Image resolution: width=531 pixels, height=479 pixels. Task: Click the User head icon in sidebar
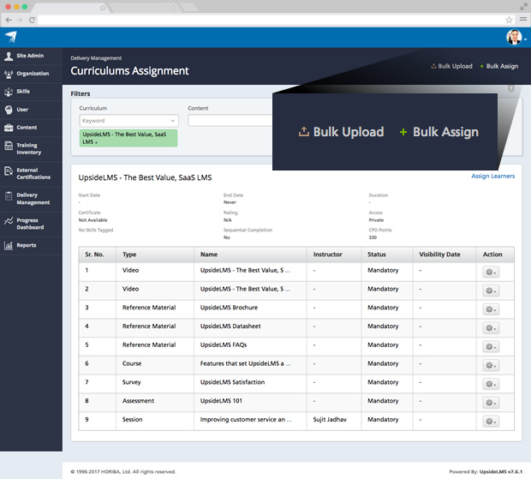tap(9, 110)
